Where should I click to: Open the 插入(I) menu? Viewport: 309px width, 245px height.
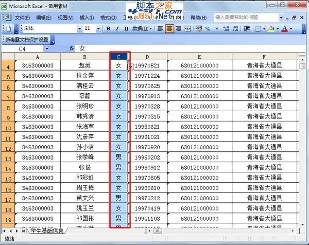coord(87,17)
